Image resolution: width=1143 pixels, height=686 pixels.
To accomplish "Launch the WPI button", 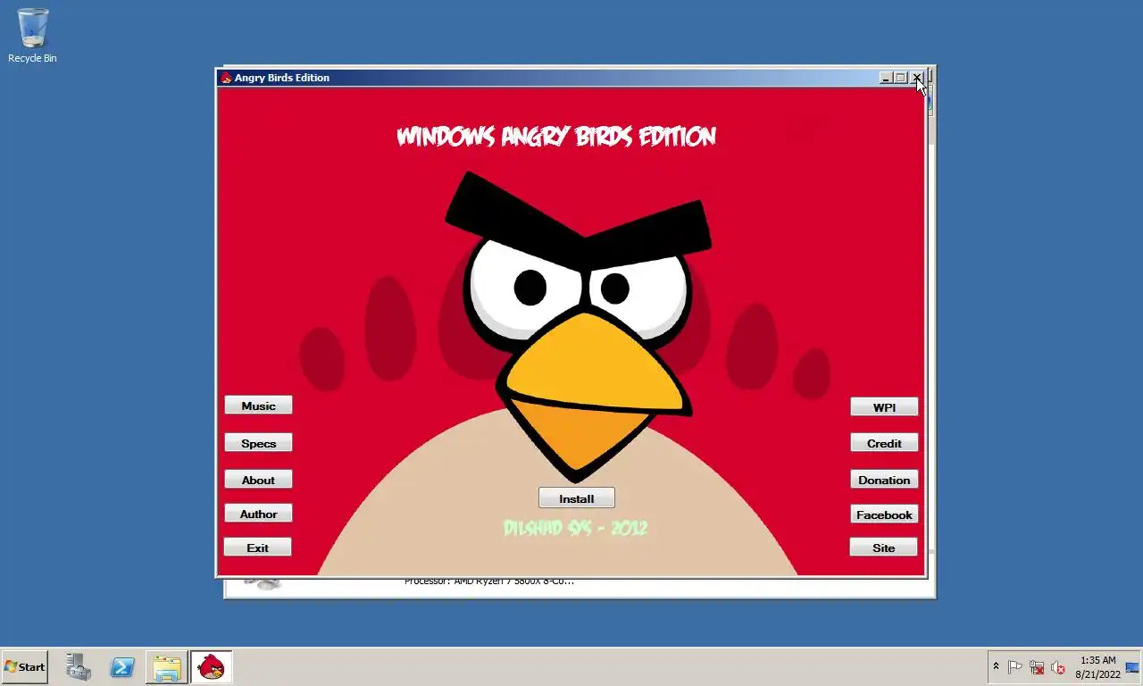I will pyautogui.click(x=884, y=407).
